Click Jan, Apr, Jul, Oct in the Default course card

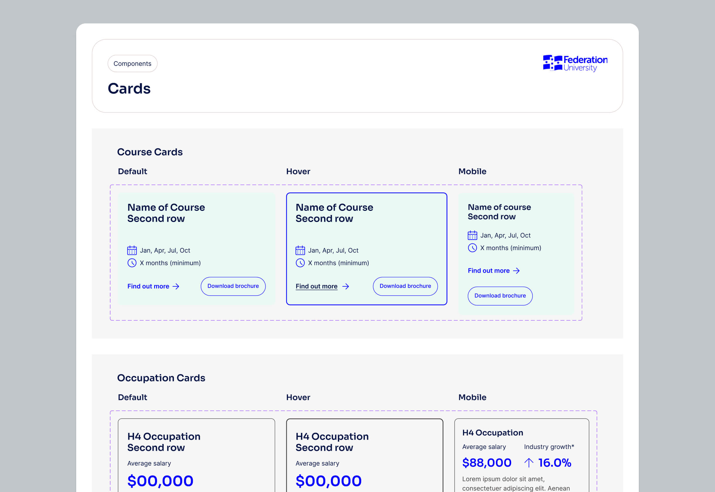pyautogui.click(x=165, y=250)
